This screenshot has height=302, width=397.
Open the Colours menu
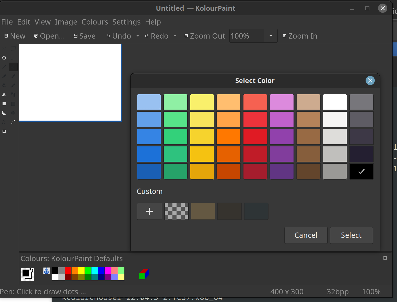pyautogui.click(x=95, y=22)
